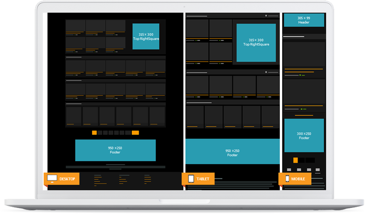Click the orange pagination square in mobile layout

click(295, 160)
